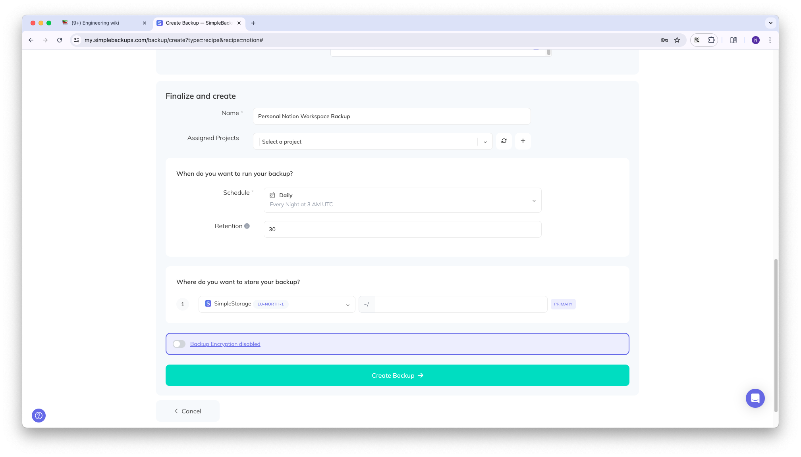Click the refresh projects list icon
The image size is (801, 457).
tap(504, 141)
